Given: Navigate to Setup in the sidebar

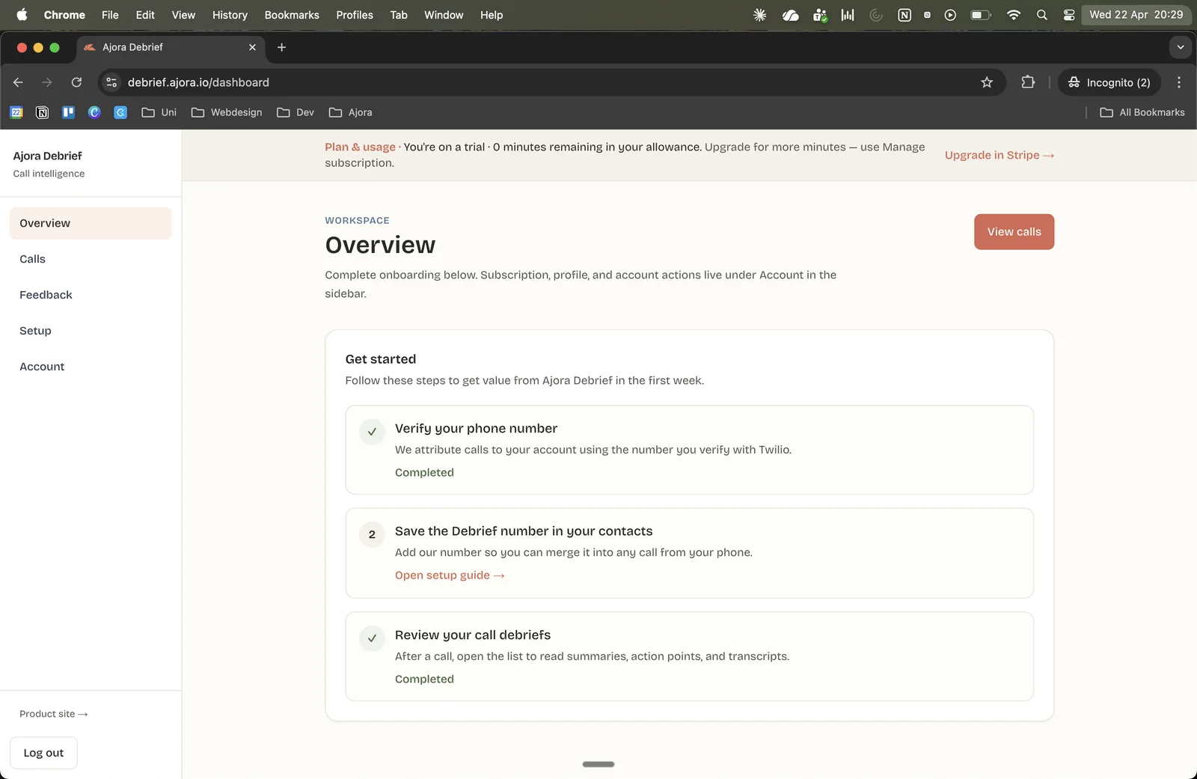Looking at the screenshot, I should [x=91, y=331].
